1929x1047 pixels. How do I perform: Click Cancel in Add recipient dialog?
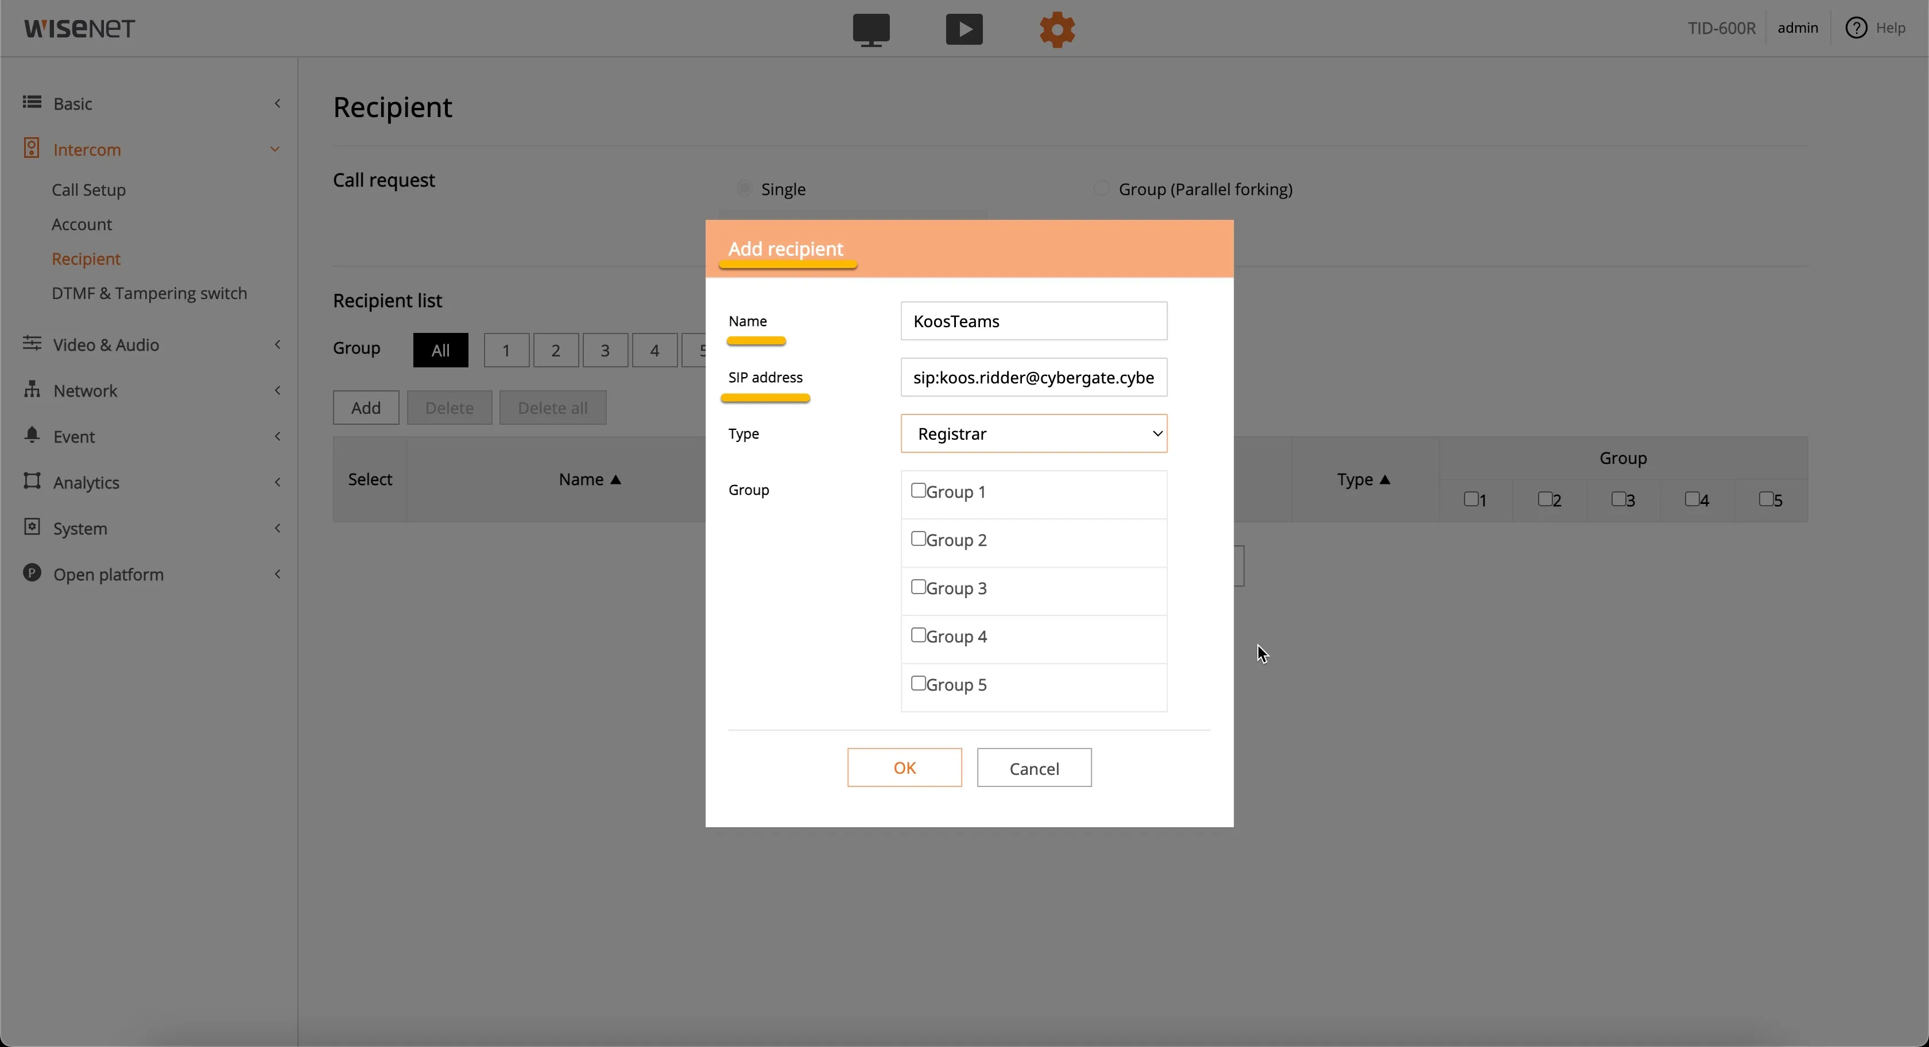tap(1034, 767)
